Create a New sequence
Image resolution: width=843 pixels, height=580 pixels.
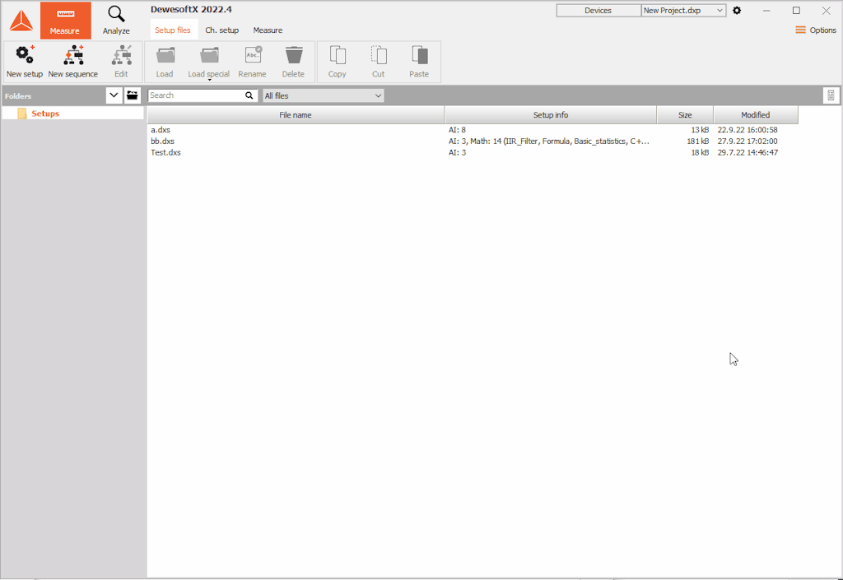click(x=73, y=62)
